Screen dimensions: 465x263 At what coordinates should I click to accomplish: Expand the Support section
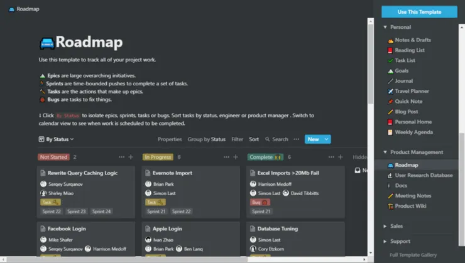[x=385, y=242]
